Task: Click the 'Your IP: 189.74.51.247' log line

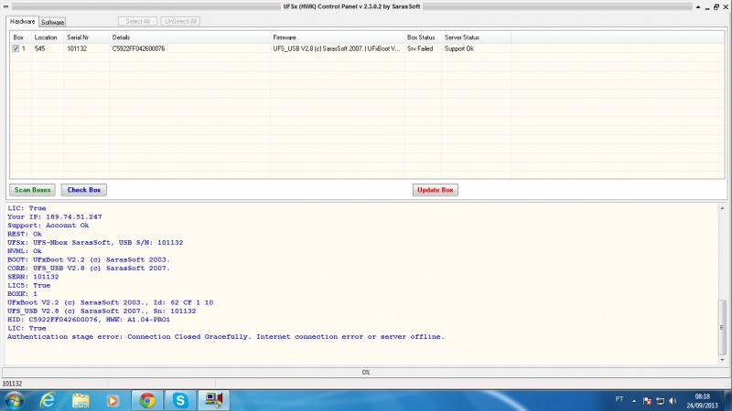Action: point(55,216)
